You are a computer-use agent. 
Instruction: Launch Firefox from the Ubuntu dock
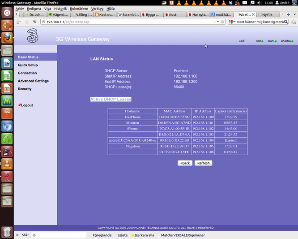pos(7,38)
